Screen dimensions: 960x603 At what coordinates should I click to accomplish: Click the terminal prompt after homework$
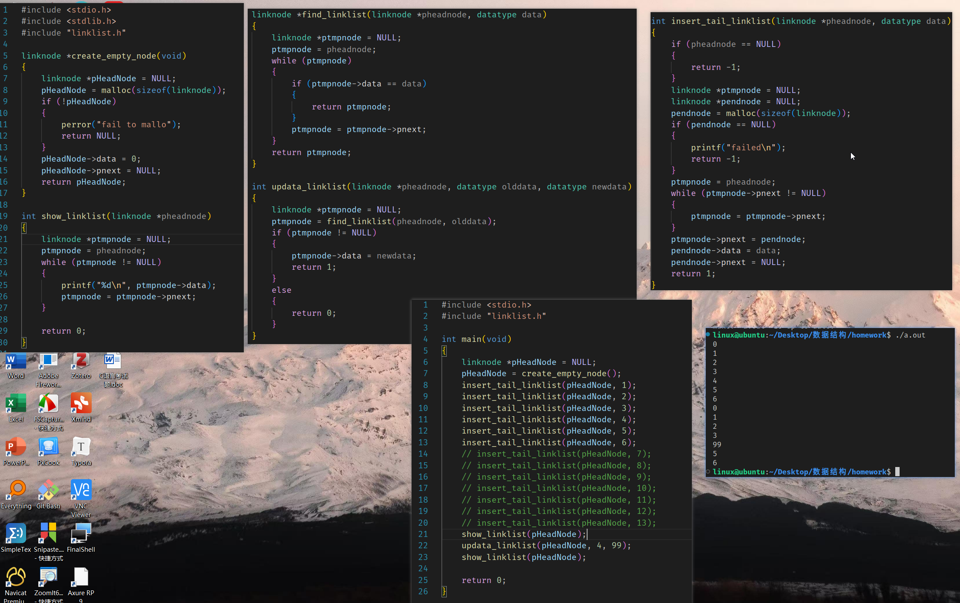(x=897, y=472)
